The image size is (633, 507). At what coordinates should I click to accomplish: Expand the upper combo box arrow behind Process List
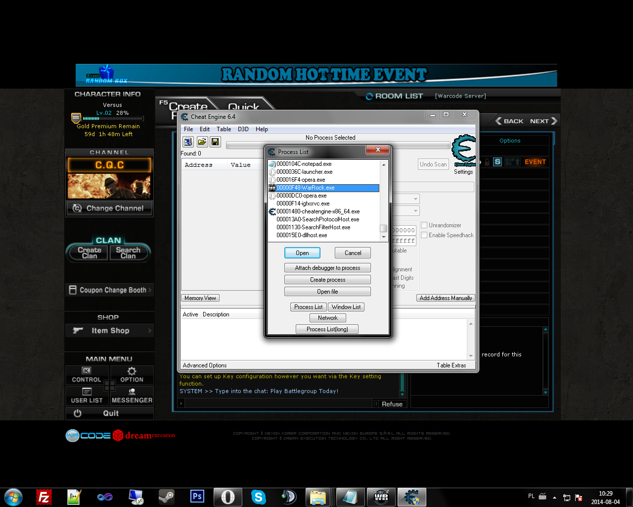click(x=415, y=199)
